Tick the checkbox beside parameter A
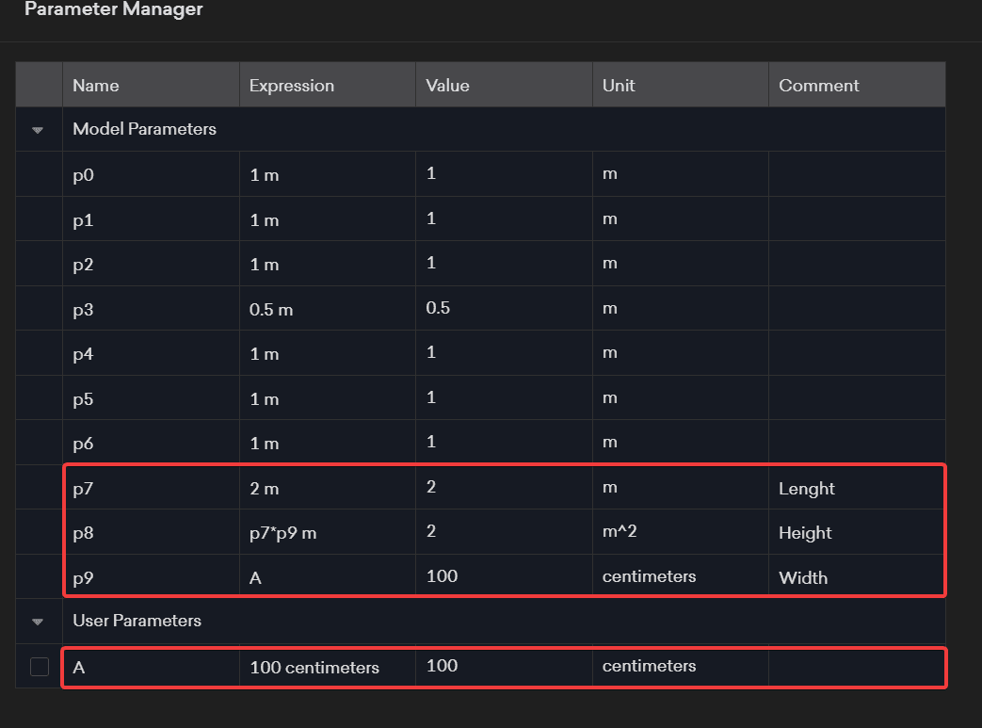 point(40,667)
